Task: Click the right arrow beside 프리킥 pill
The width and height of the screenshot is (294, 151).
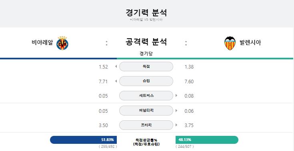Action: click(x=176, y=125)
